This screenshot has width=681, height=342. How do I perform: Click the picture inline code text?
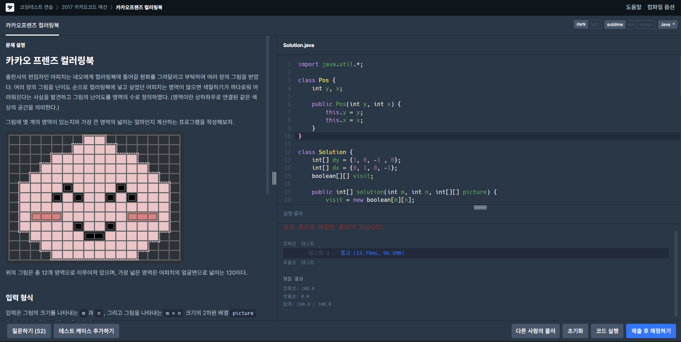[x=243, y=313]
